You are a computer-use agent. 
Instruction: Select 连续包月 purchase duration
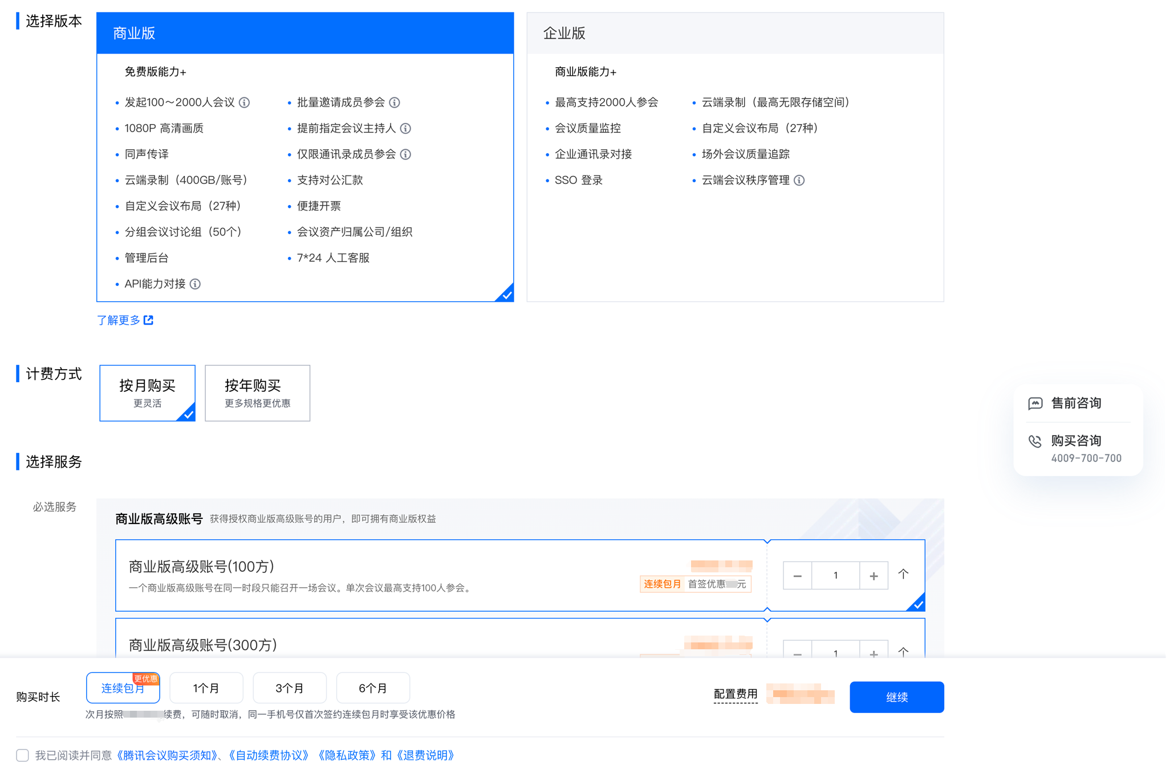pyautogui.click(x=123, y=688)
